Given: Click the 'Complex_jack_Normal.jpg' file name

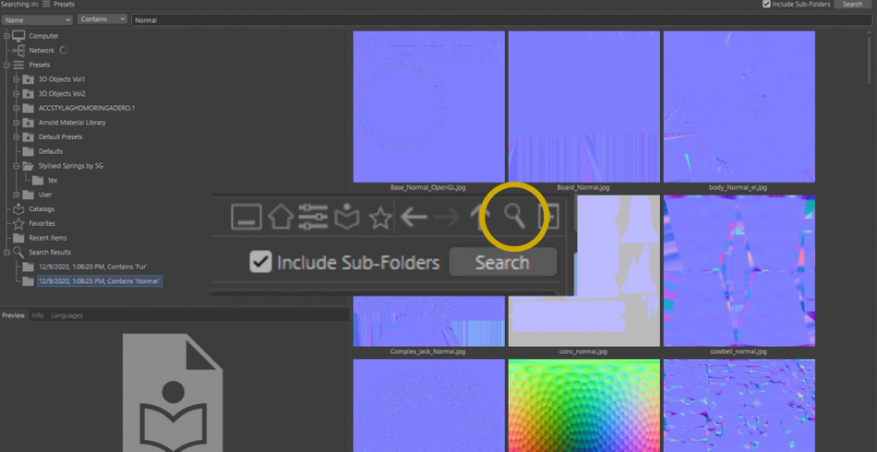Looking at the screenshot, I should click(x=427, y=352).
